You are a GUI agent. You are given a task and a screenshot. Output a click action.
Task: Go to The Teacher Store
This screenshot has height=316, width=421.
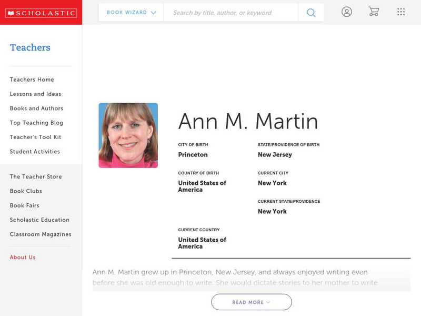coord(36,177)
